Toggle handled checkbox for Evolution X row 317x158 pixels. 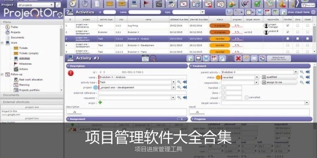pos(288,32)
